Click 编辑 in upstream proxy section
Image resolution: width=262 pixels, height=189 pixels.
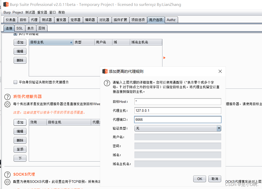click(20, 131)
